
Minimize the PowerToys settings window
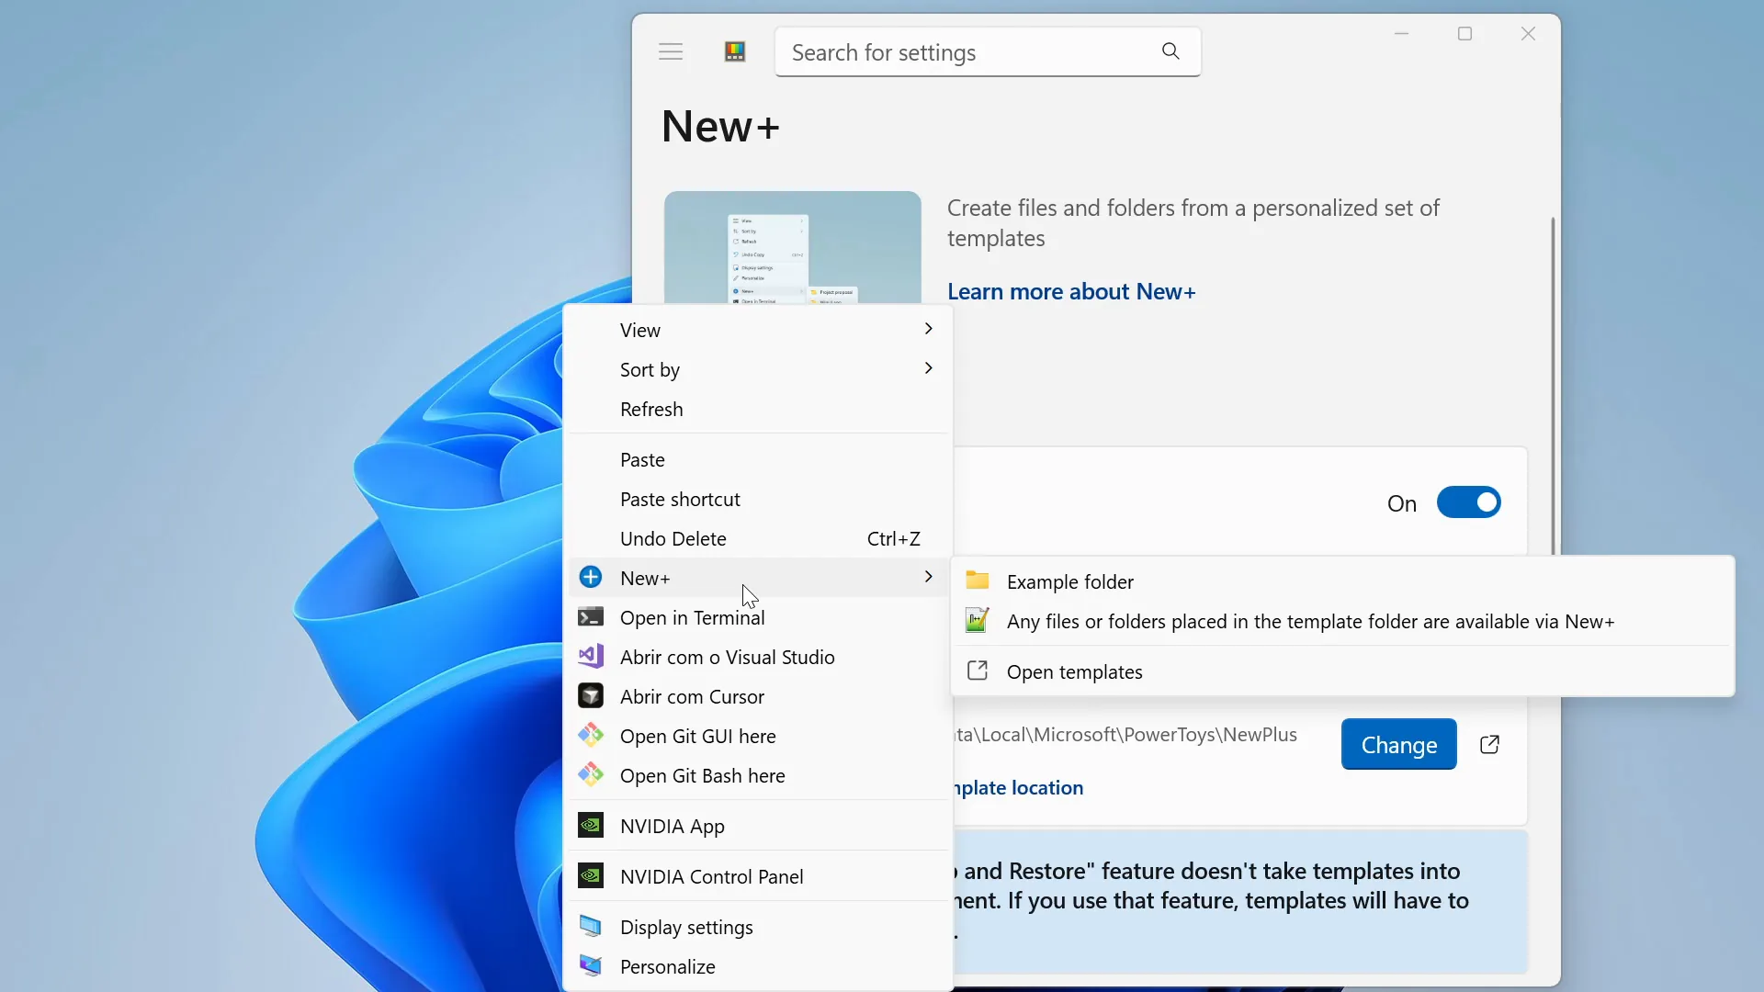(x=1401, y=34)
